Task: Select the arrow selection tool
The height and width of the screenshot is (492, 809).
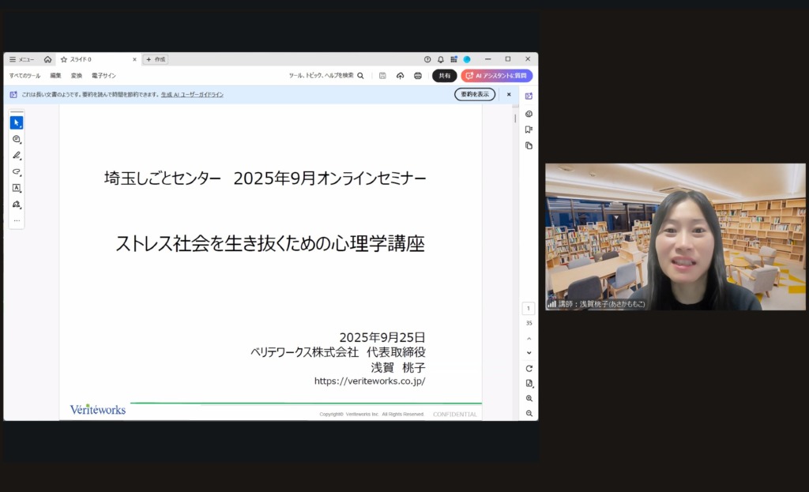Action: 16,123
